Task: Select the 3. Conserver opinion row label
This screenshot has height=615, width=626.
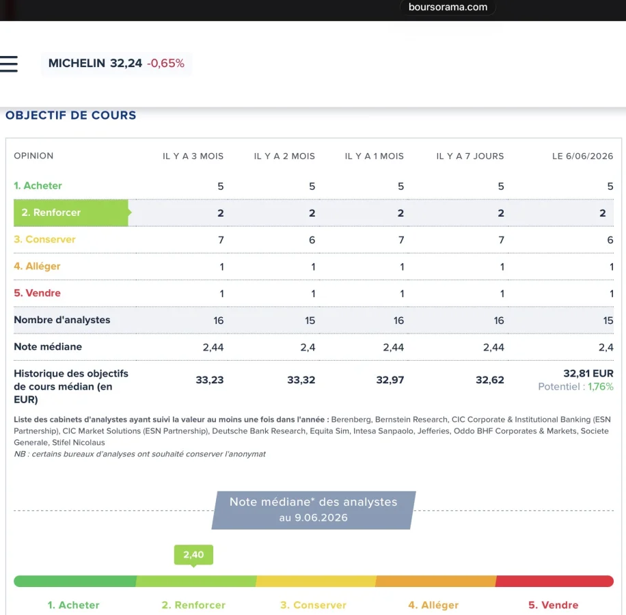Action: click(44, 239)
